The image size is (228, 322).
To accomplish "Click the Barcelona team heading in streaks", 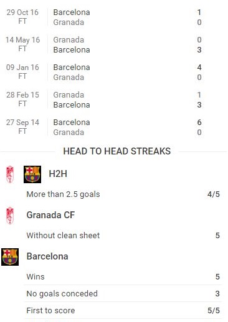I will pos(47,256).
